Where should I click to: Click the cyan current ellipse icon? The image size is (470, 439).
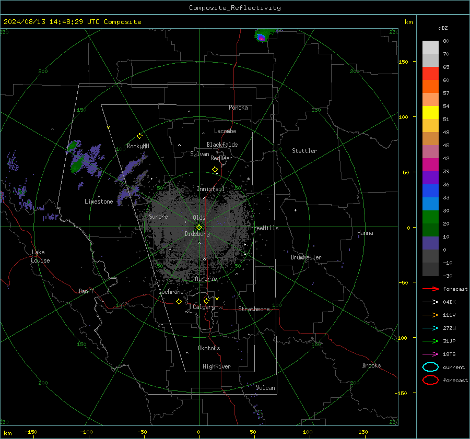tap(430, 367)
